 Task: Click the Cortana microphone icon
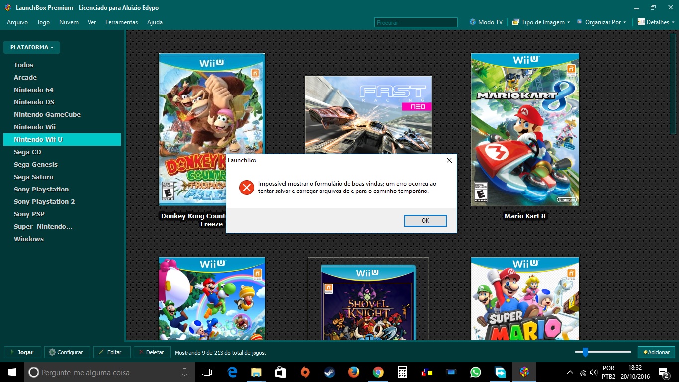[184, 372]
